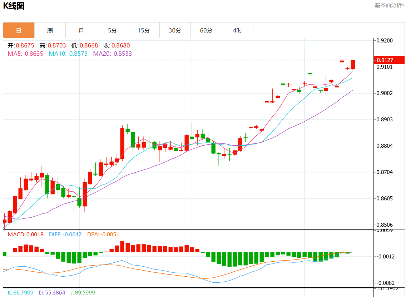Click the 0.8704 price axis label
This screenshot has width=406, height=297.
tap(385, 172)
